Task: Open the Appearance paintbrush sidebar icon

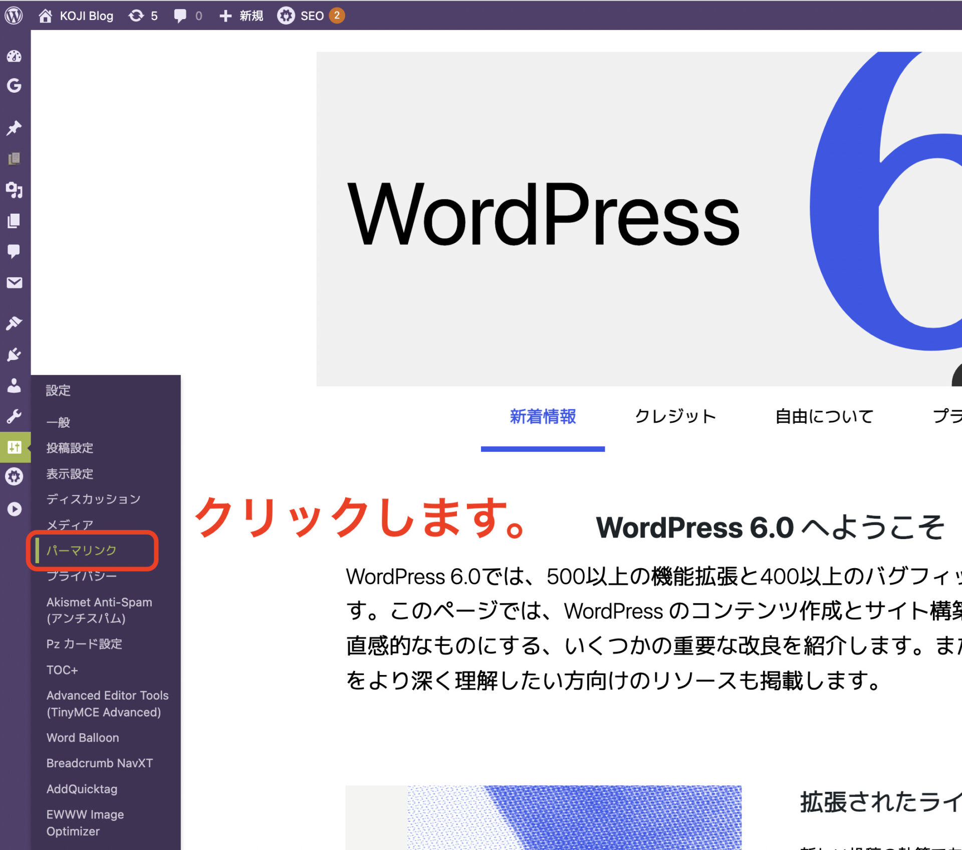Action: [x=14, y=323]
